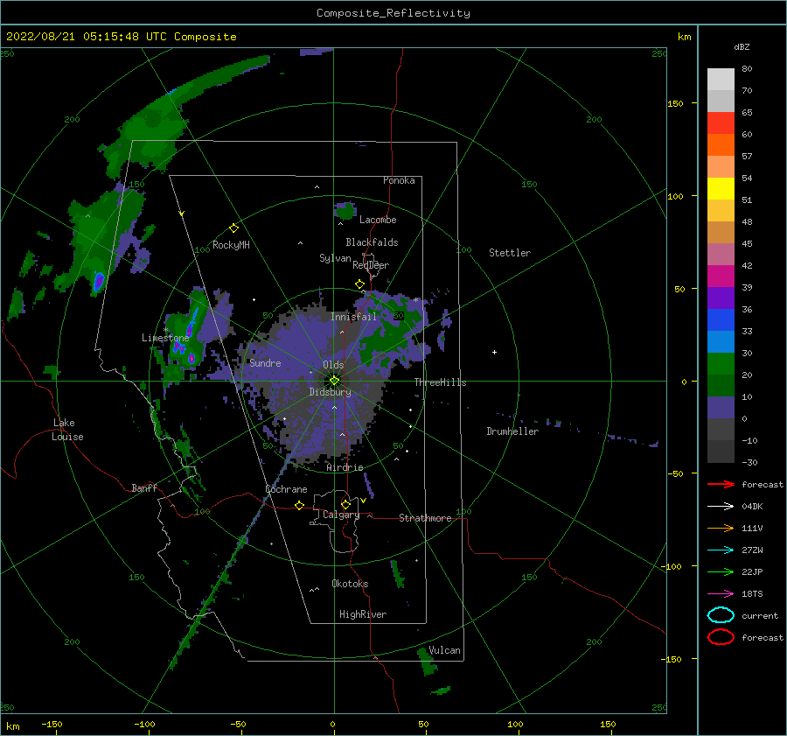Click the red 60-65 dBZ swatch
The image size is (787, 736).
click(x=721, y=123)
